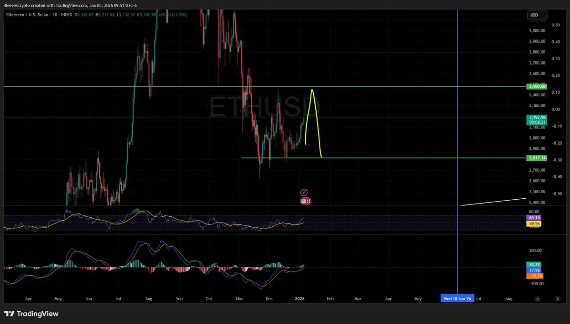The height and width of the screenshot is (324, 570).
Task: Click the yellow RSI MA label 49.56
Action: [534, 224]
